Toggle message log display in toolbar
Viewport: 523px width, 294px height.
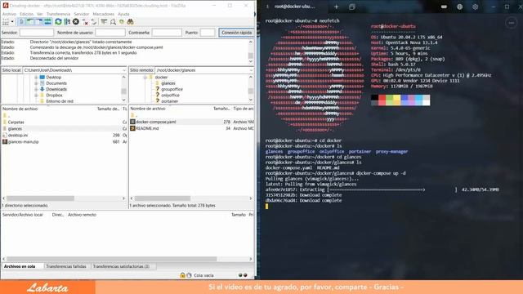[x=21, y=22]
